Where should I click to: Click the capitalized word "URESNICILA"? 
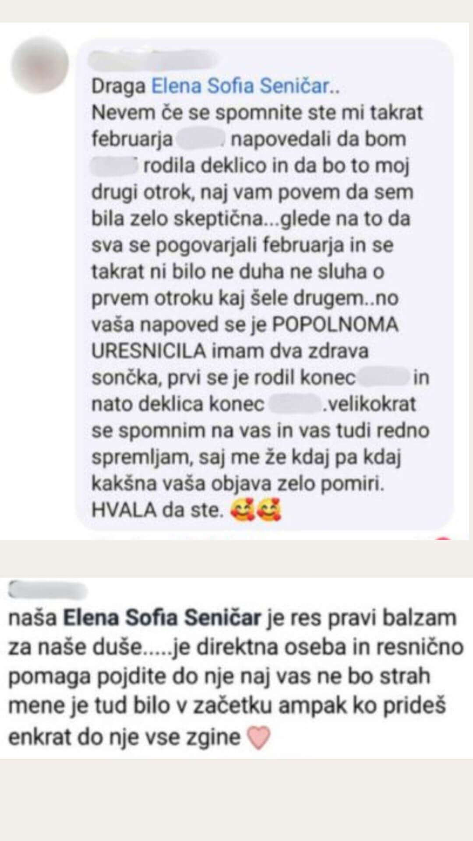click(x=149, y=351)
